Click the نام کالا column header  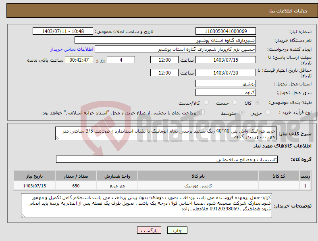tap(198, 176)
